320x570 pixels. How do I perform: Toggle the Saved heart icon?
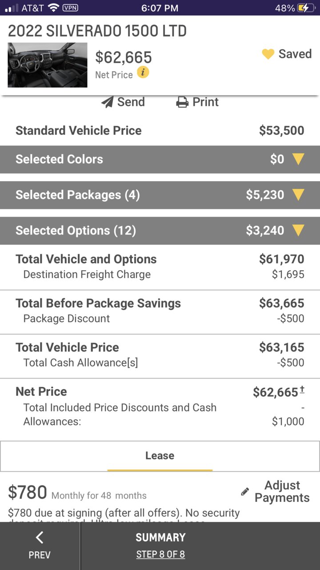pos(268,54)
